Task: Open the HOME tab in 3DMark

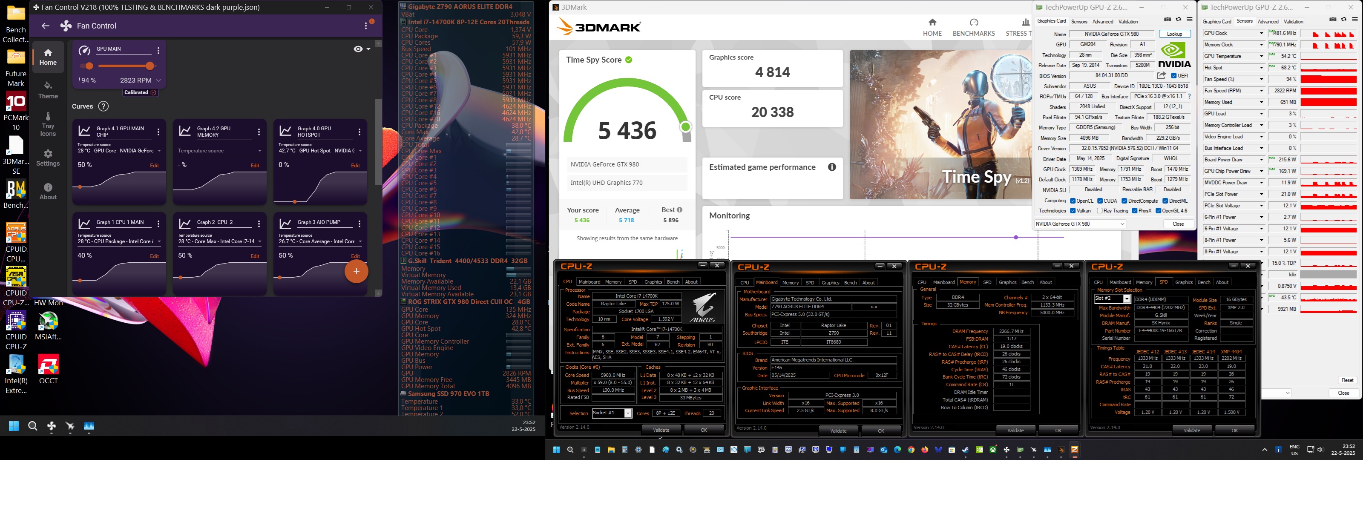Action: 932,28
